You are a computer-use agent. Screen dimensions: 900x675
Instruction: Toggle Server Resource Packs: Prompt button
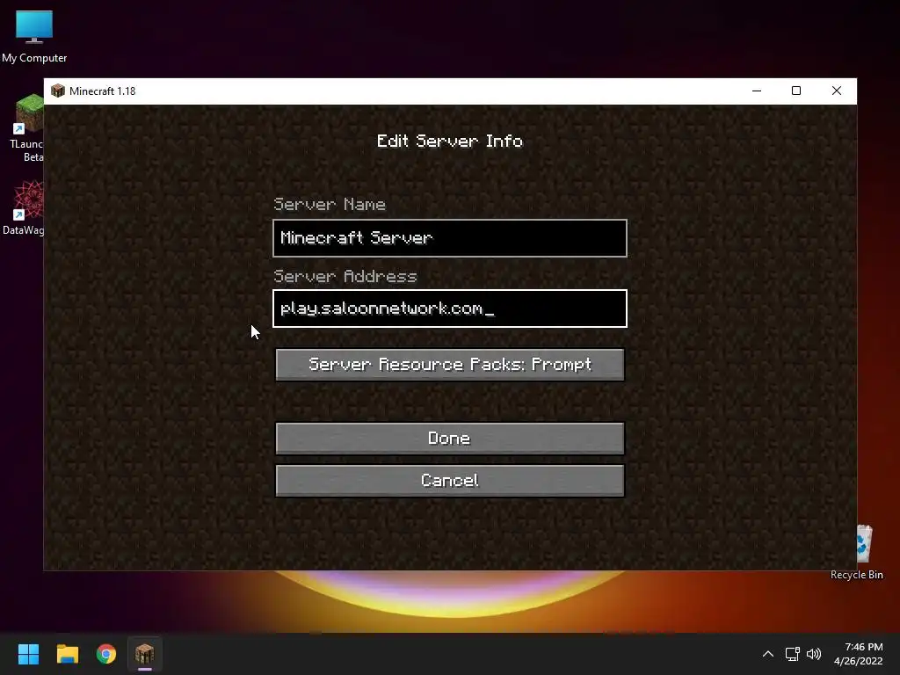[x=449, y=365]
